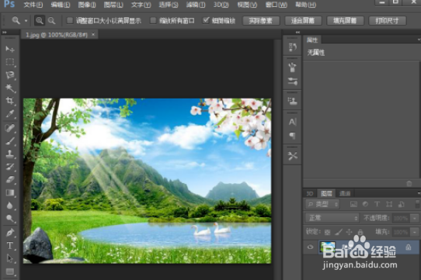421x280 pixels.
Task: Select the Rectangle shape tool
Action: (x=10, y=271)
